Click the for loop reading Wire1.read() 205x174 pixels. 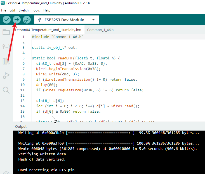(88, 106)
